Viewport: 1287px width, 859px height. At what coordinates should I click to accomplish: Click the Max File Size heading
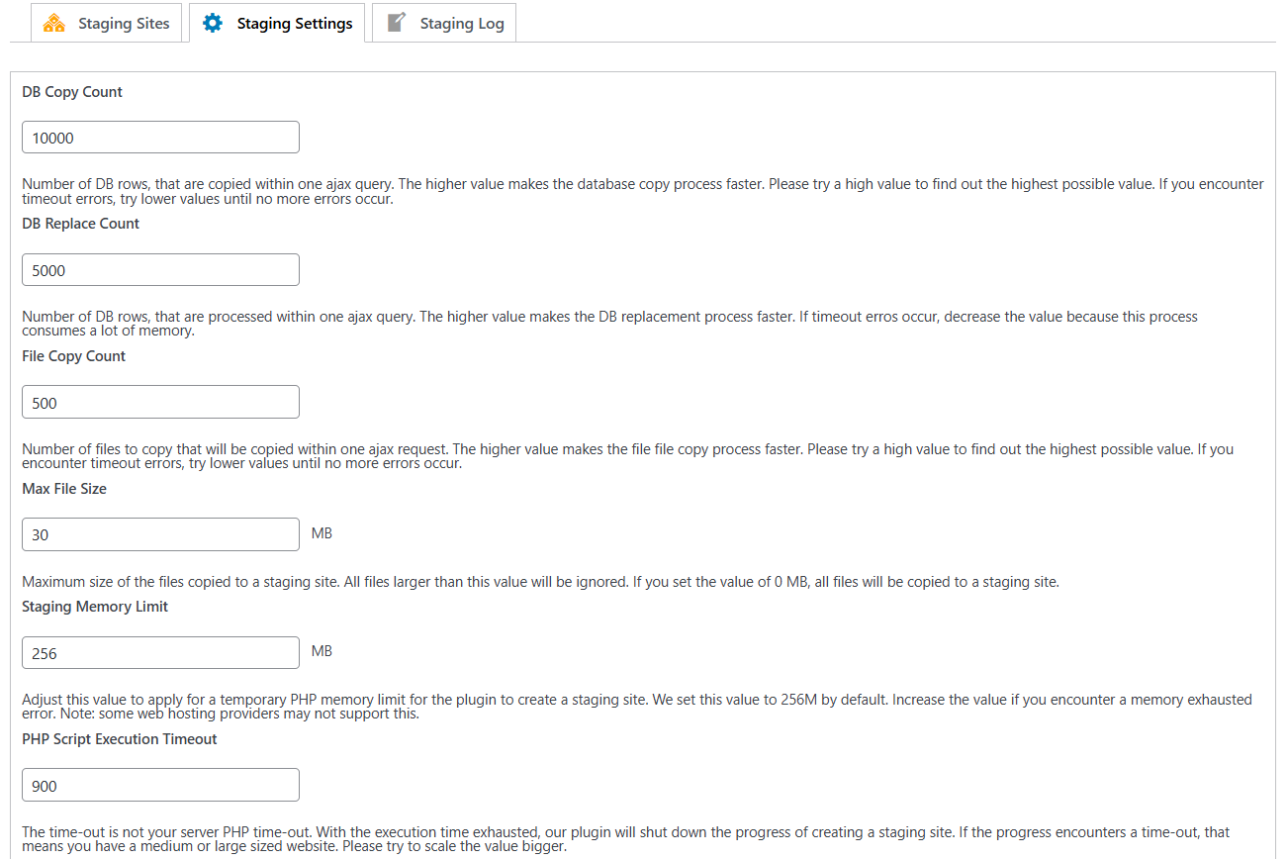pyautogui.click(x=64, y=489)
